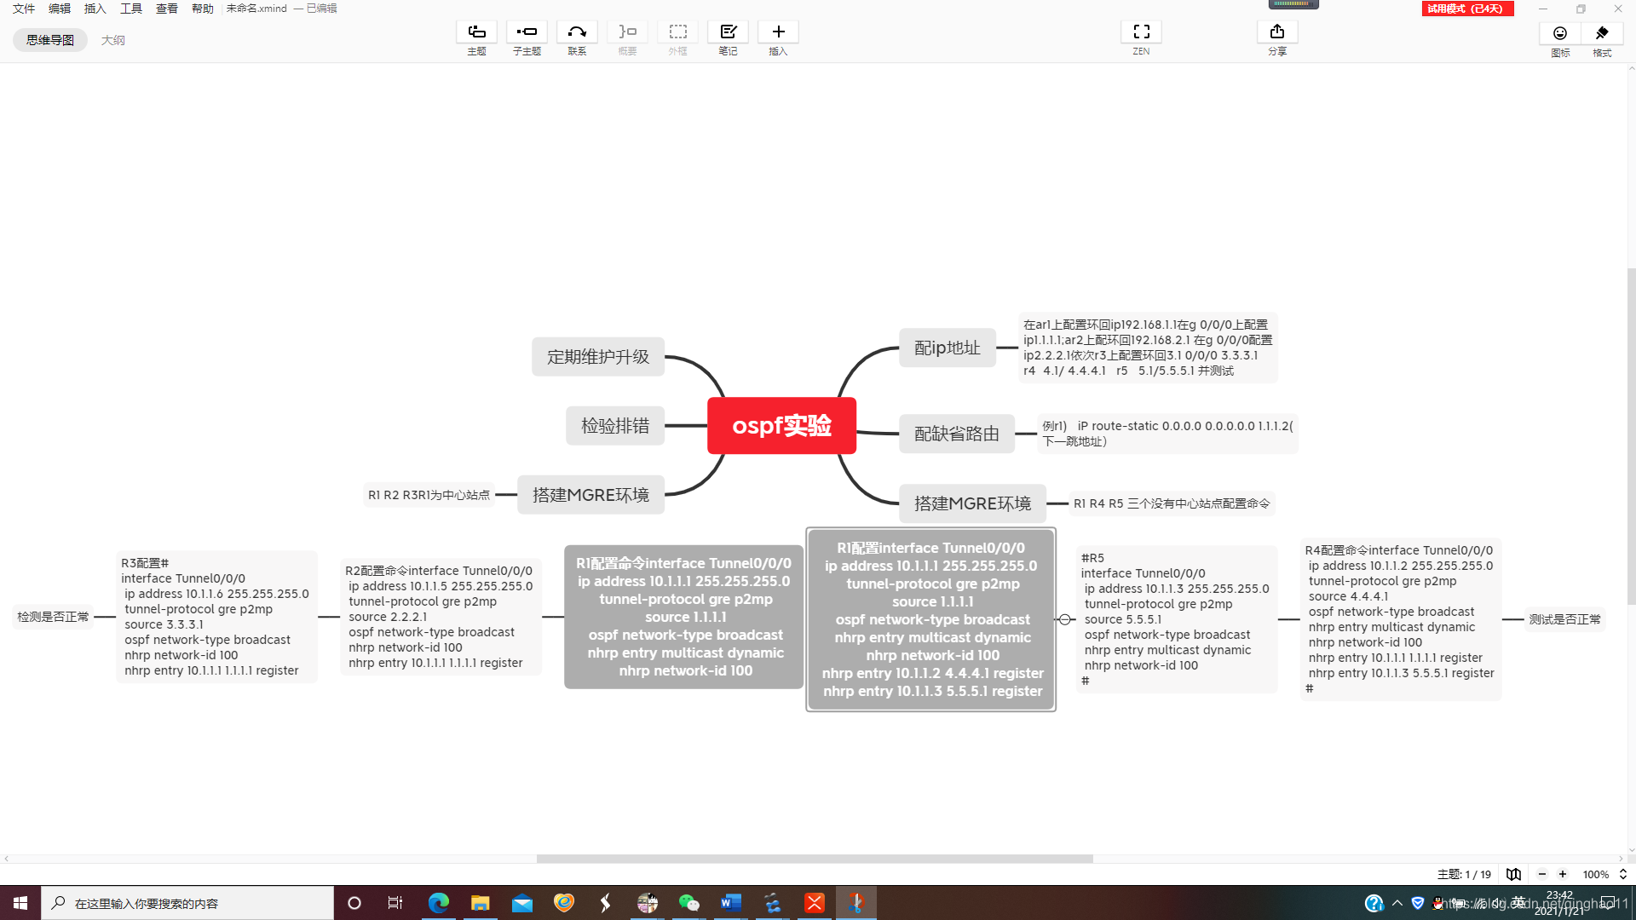1636x920 pixels.
Task: Open the 文件 menu
Action: click(x=24, y=9)
